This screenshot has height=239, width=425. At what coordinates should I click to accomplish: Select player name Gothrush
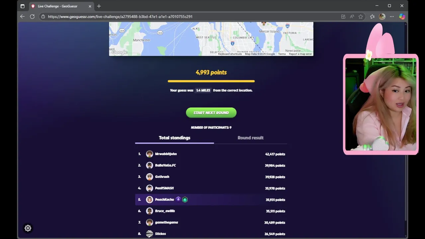pyautogui.click(x=162, y=177)
